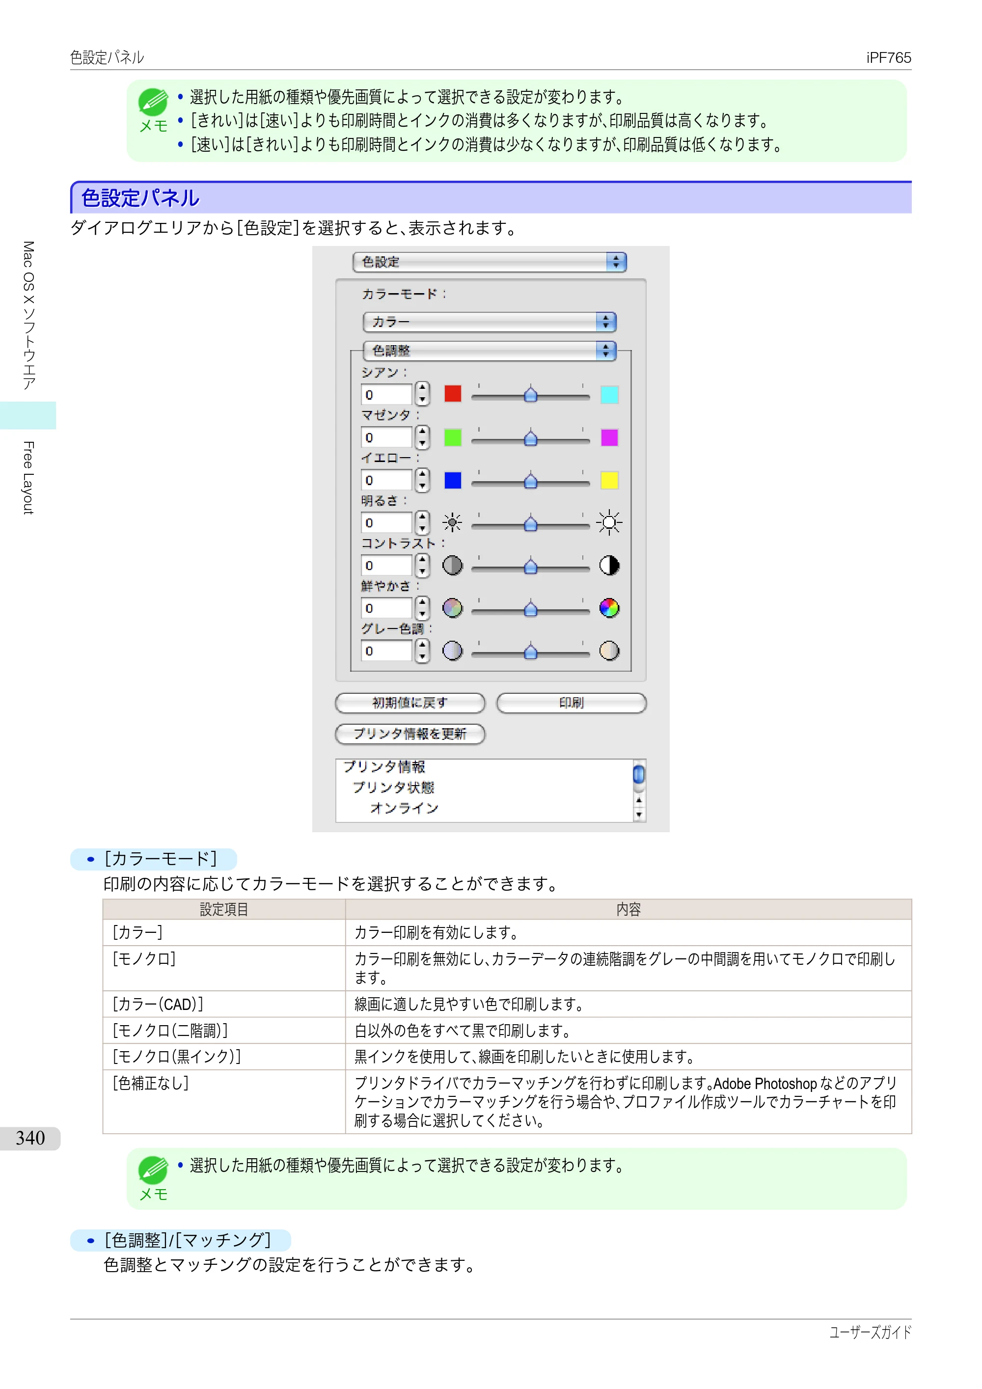This screenshot has height=1389, width=982.
Task: Click the high contrast half-black circle icon
Action: point(609,565)
